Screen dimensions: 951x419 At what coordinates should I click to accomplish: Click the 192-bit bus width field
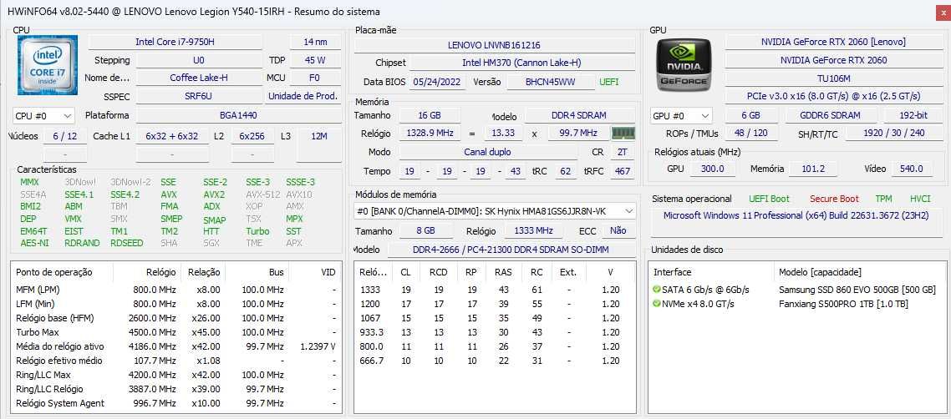click(913, 116)
